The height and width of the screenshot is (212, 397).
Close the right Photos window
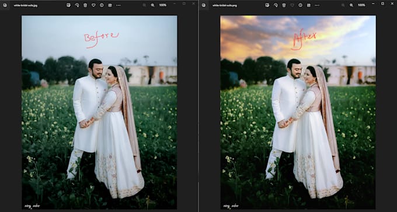(x=392, y=4)
